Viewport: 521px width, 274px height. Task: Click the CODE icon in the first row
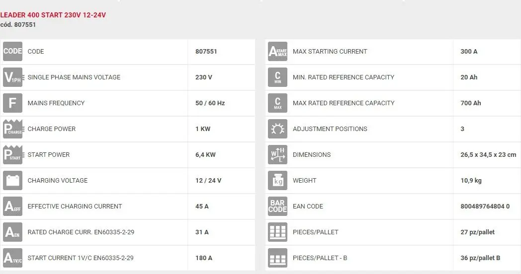tap(12, 52)
